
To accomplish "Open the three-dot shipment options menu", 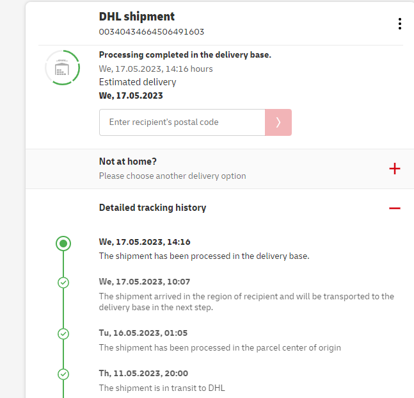I will 399,24.
